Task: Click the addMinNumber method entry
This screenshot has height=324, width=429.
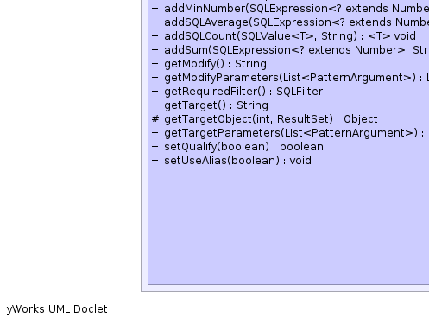Action: tap(290, 9)
